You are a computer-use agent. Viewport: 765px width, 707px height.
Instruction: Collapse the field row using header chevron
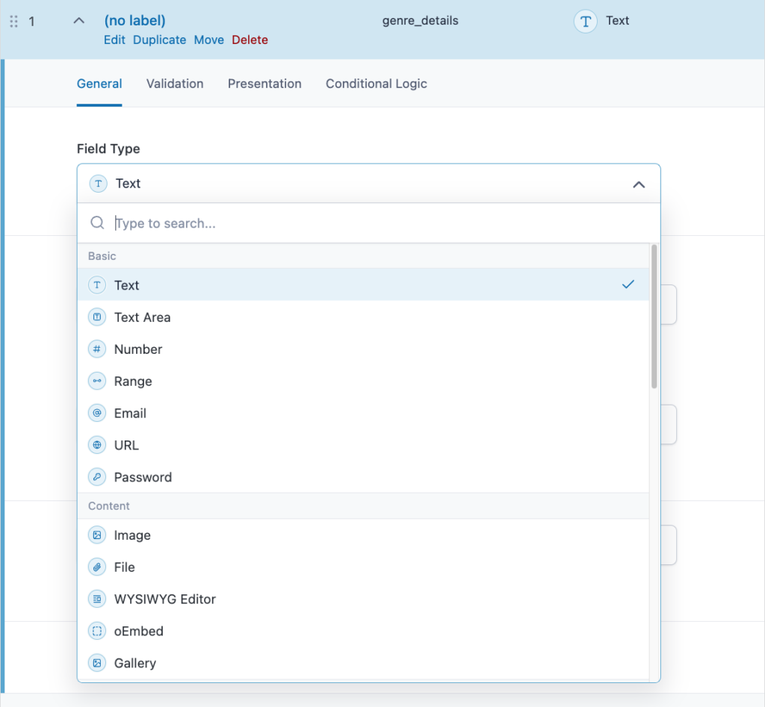pos(78,21)
